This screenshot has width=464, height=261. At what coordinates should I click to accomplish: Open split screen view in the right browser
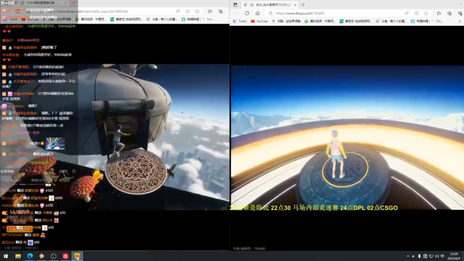[x=416, y=13]
